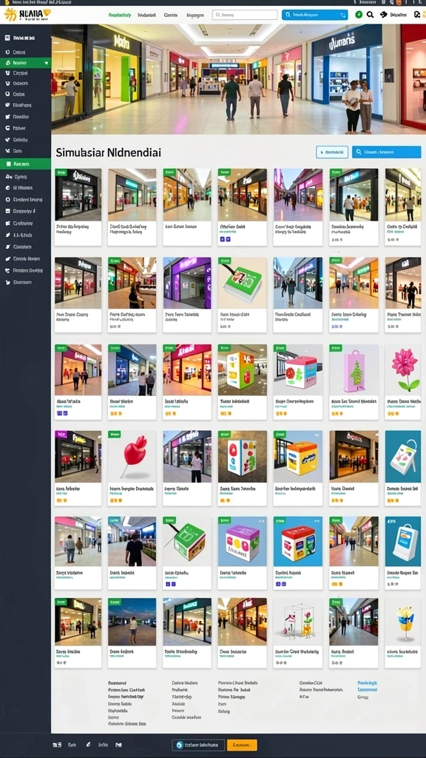Open the purple storefront product card
The image size is (426, 758).
click(187, 295)
